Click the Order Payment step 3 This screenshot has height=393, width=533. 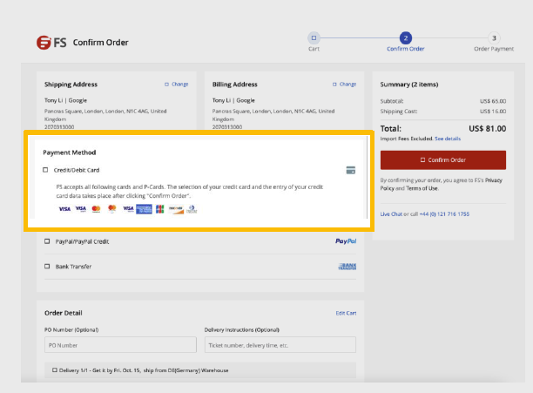(494, 38)
